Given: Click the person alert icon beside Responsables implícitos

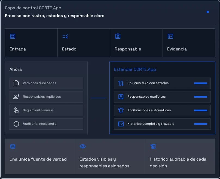Looking at the screenshot, I should tap(16, 97).
